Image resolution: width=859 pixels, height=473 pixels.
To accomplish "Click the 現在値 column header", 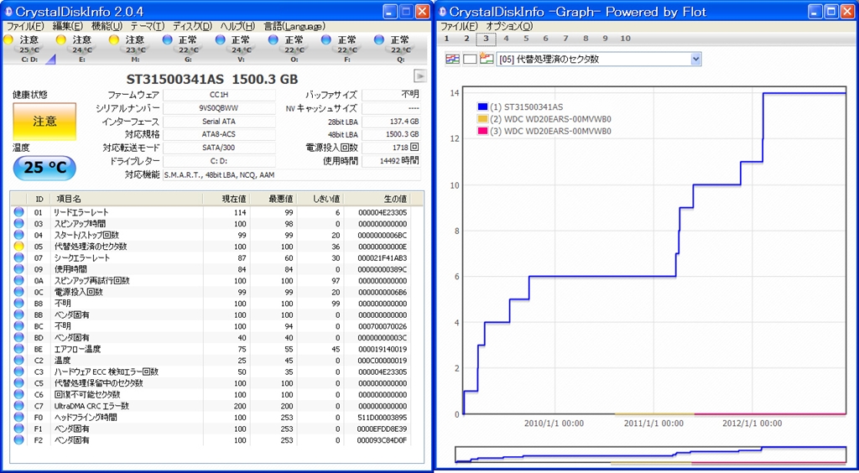I will point(226,199).
